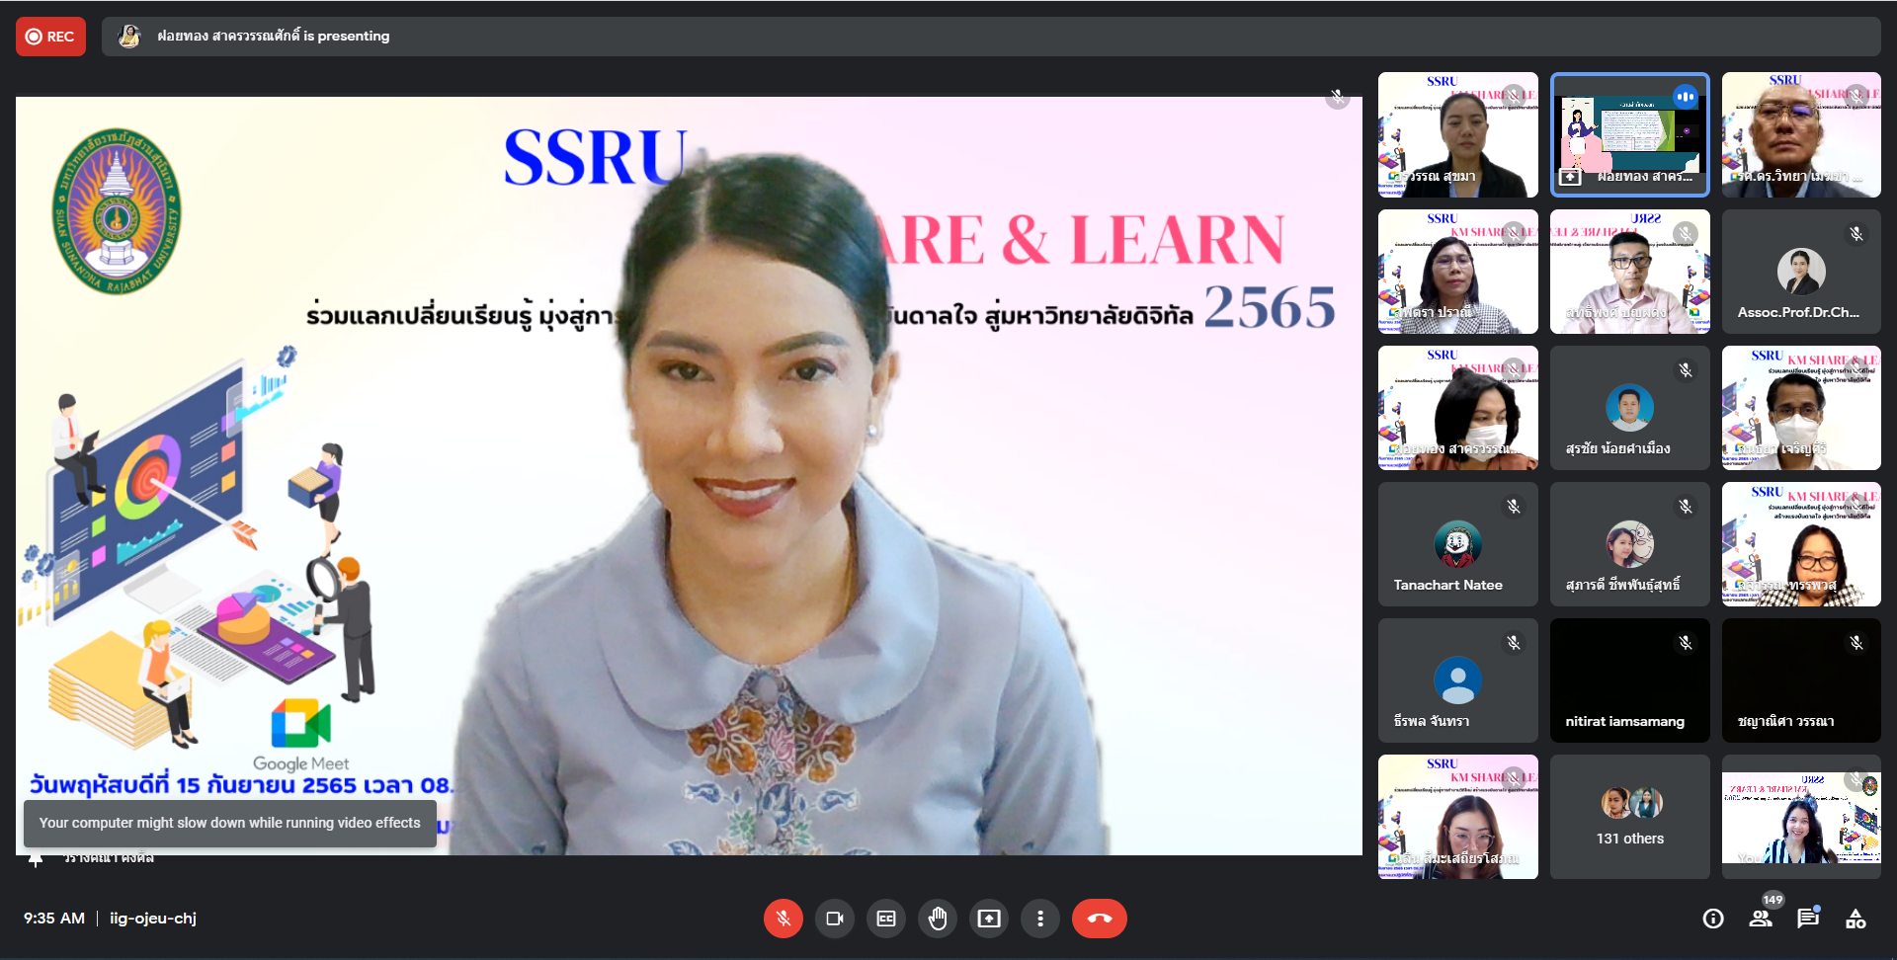
Task: Select the Tanachart Natee participant tile
Action: click(x=1457, y=544)
